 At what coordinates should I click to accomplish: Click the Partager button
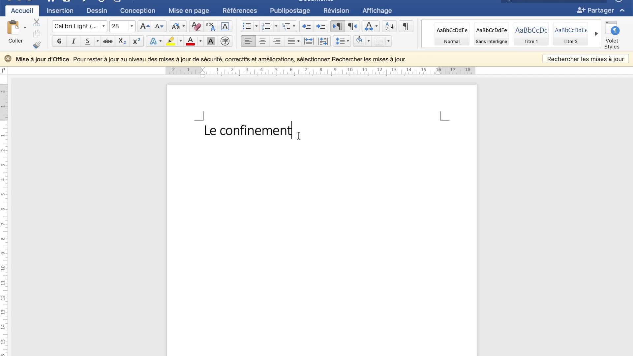click(595, 11)
